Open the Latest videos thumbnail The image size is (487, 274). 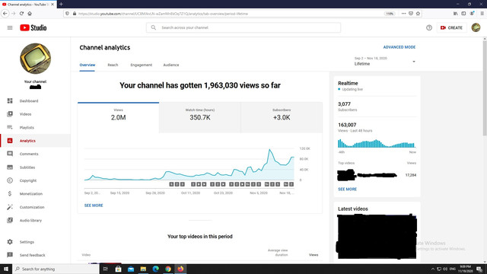[x=377, y=237]
